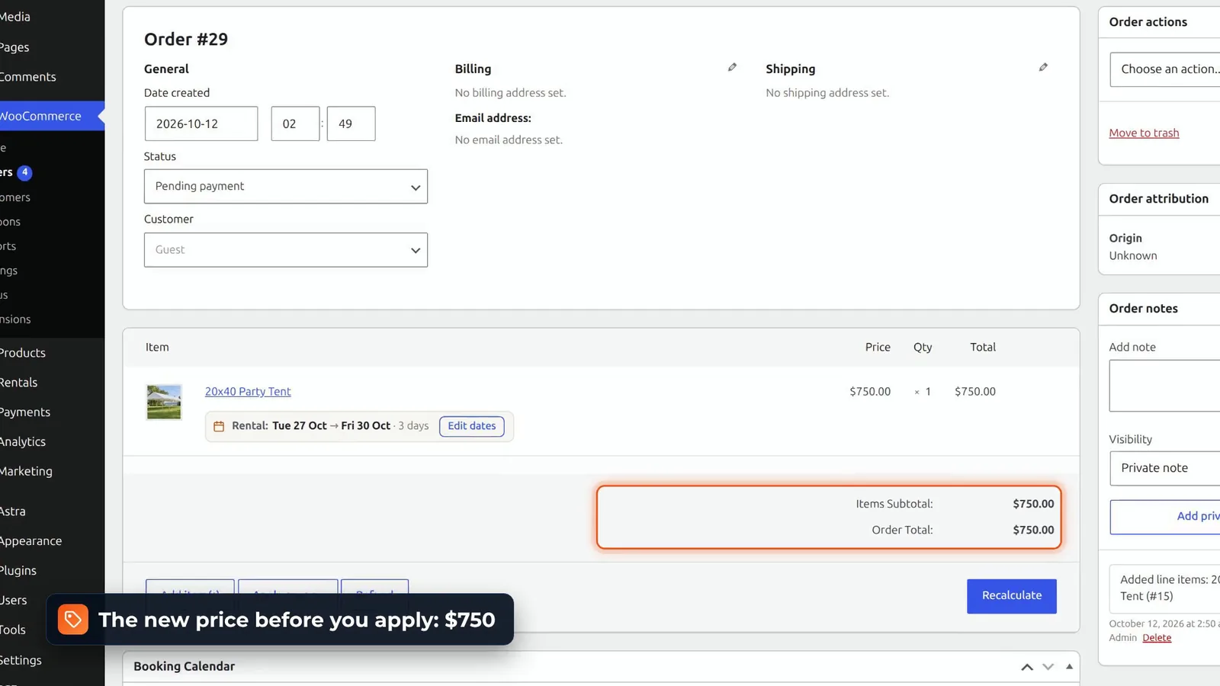The width and height of the screenshot is (1220, 686).
Task: Click the rental calendar icon
Action: tap(219, 426)
